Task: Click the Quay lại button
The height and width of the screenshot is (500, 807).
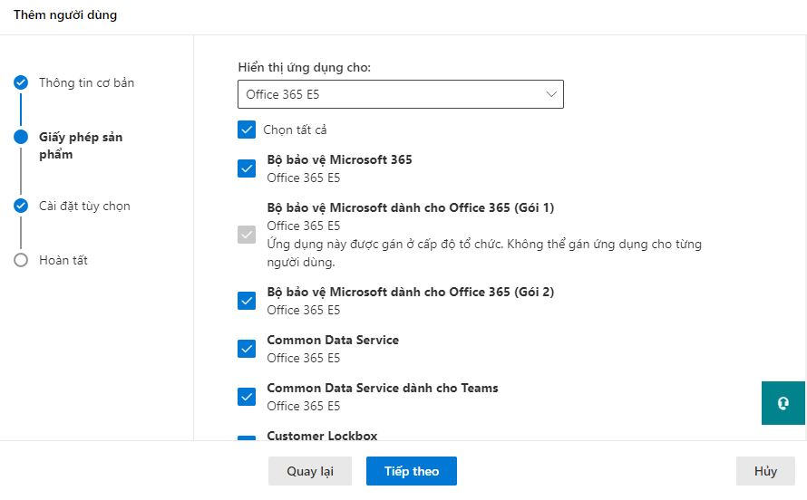Action: coord(310,471)
